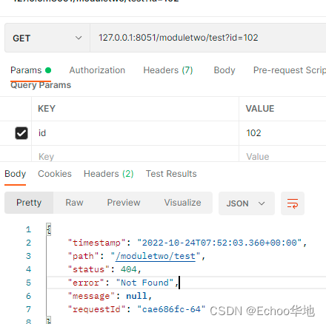Viewport: 326px width, 324px height.
Task: Open the request Headers (7) tab
Action: click(x=168, y=70)
